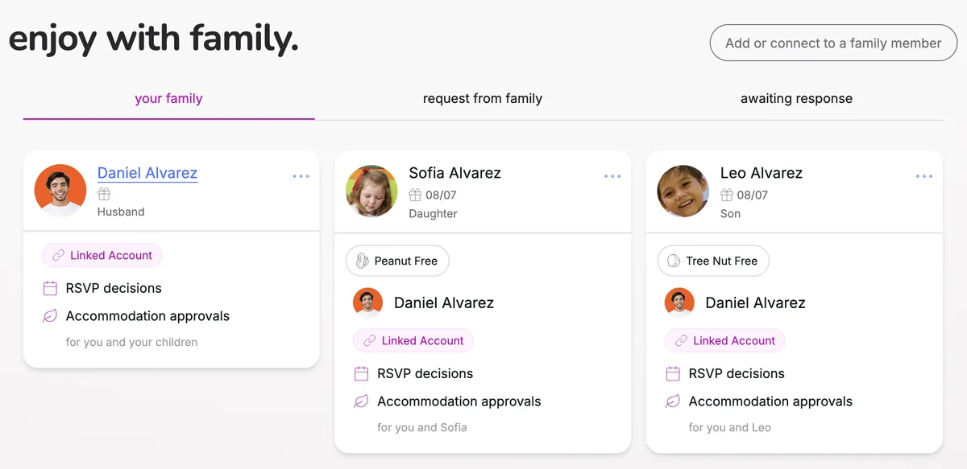Viewport: 967px width, 469px height.
Task: Click RSVP decisions text in Sofia's card
Action: coord(425,373)
